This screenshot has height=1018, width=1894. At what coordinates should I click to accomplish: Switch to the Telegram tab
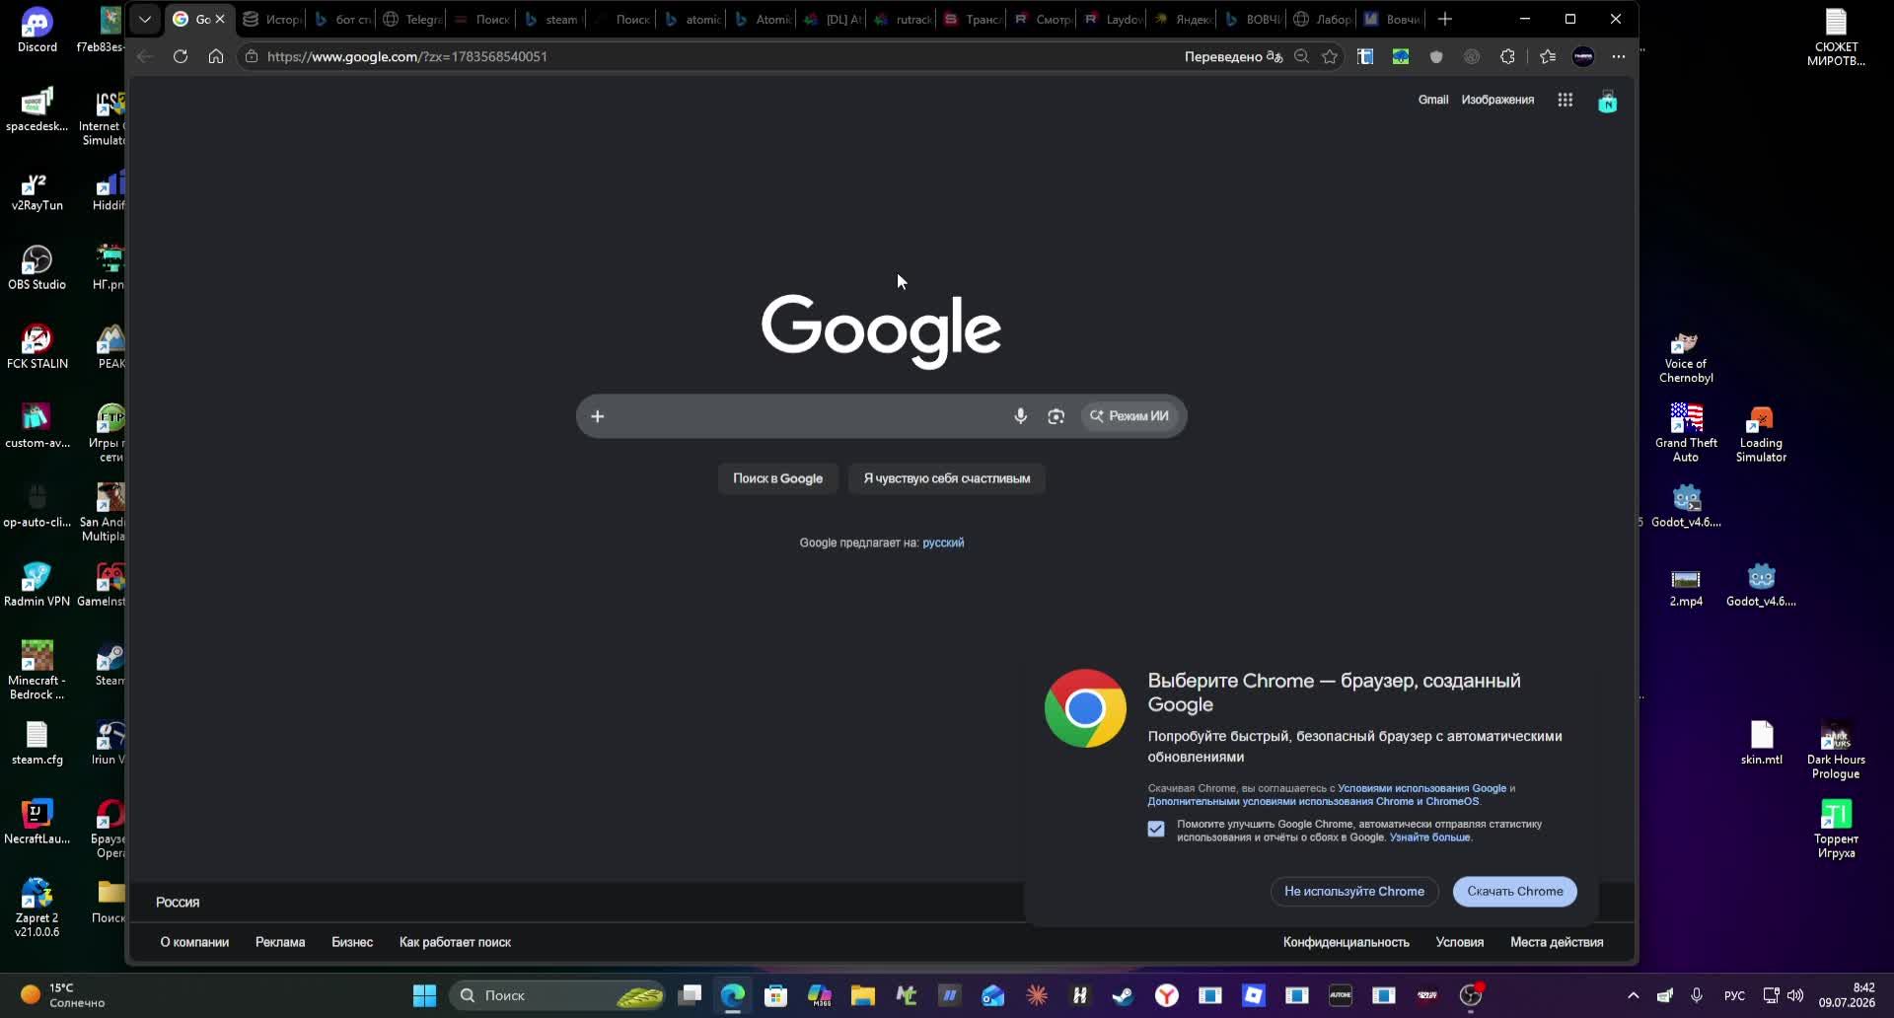click(x=412, y=19)
